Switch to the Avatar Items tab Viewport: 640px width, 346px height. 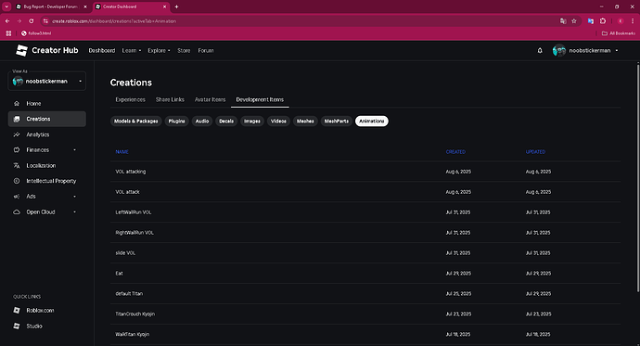[210, 99]
